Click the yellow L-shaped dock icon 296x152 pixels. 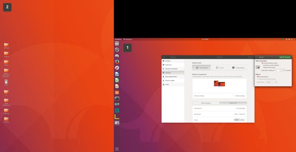(x=117, y=117)
